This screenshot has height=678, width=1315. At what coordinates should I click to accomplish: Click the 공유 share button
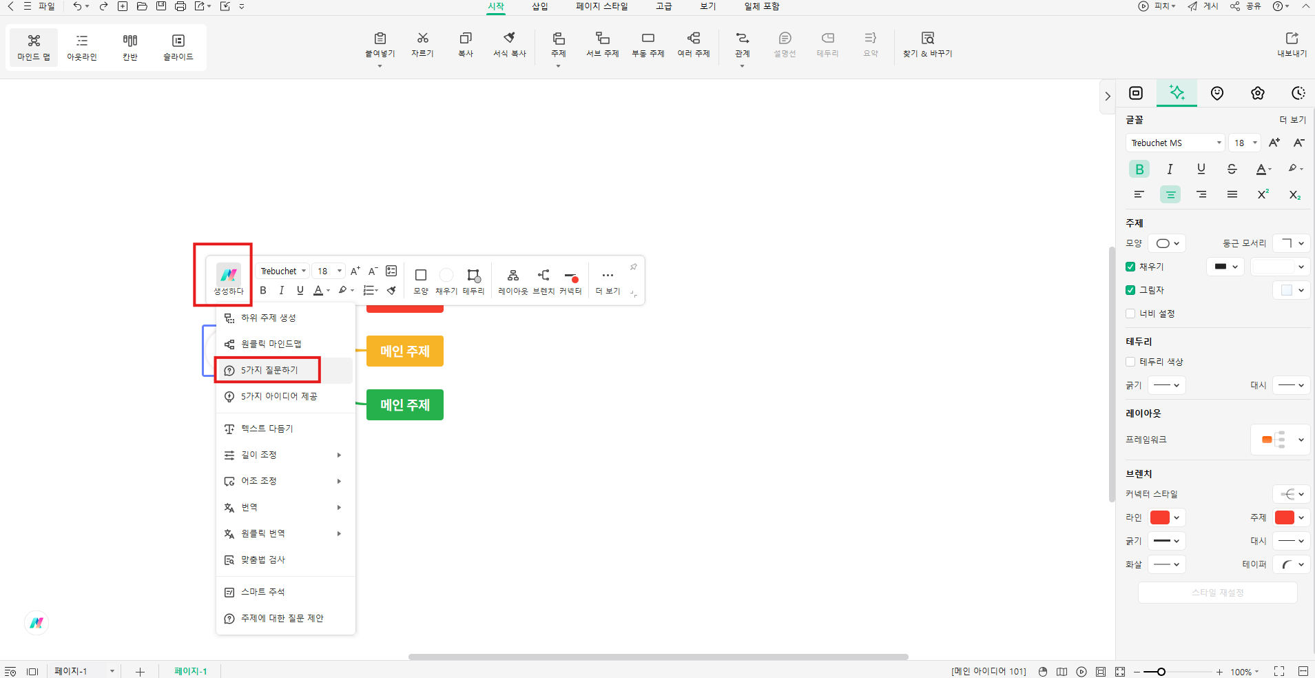[x=1245, y=6]
